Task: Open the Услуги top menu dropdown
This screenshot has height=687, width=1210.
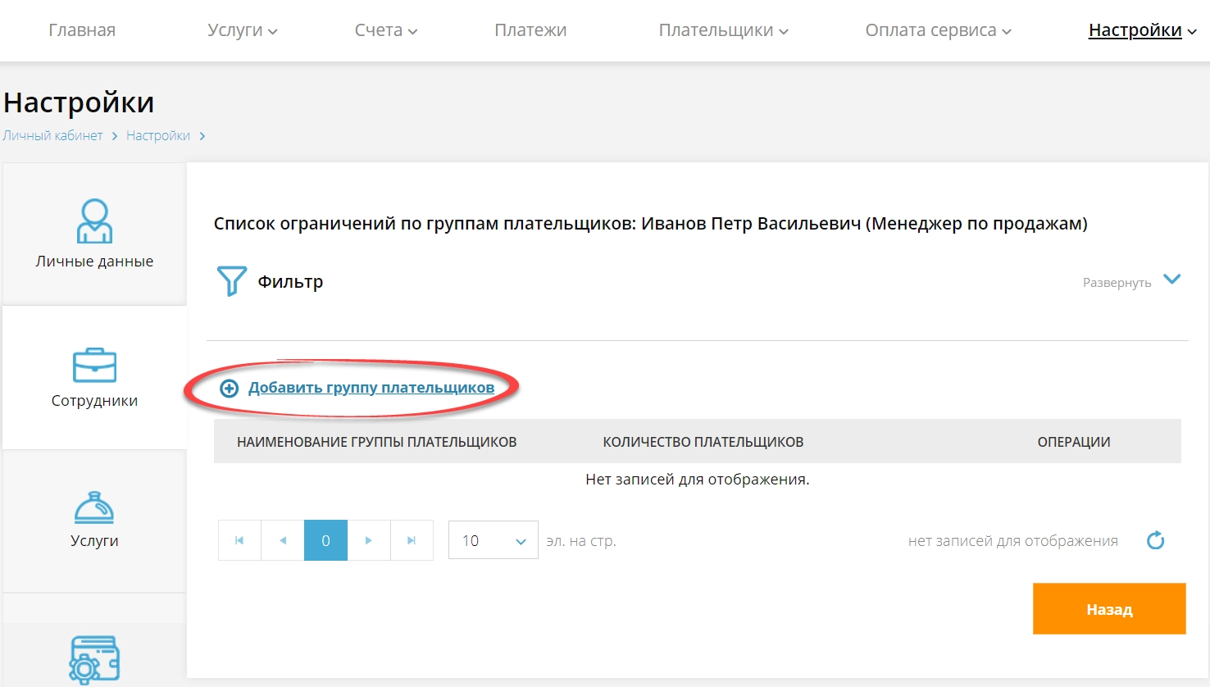Action: [243, 30]
